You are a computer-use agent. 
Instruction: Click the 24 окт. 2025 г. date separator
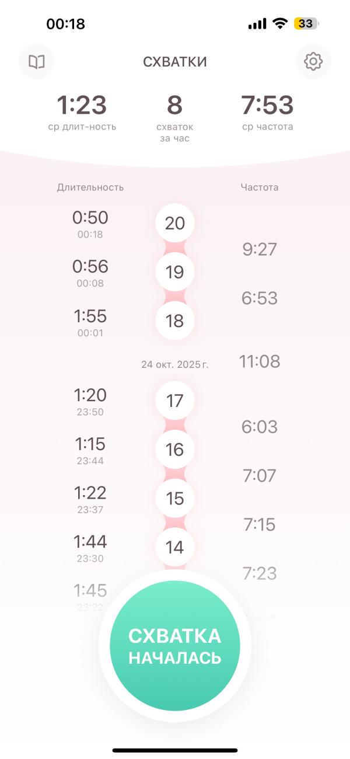pos(175,364)
